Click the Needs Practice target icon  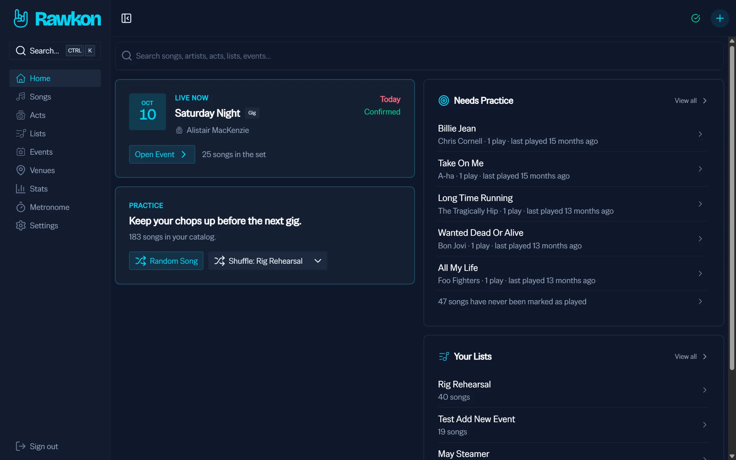click(x=444, y=101)
